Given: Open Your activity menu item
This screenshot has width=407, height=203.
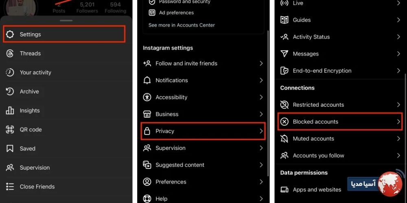Looking at the screenshot, I should 66,73.
